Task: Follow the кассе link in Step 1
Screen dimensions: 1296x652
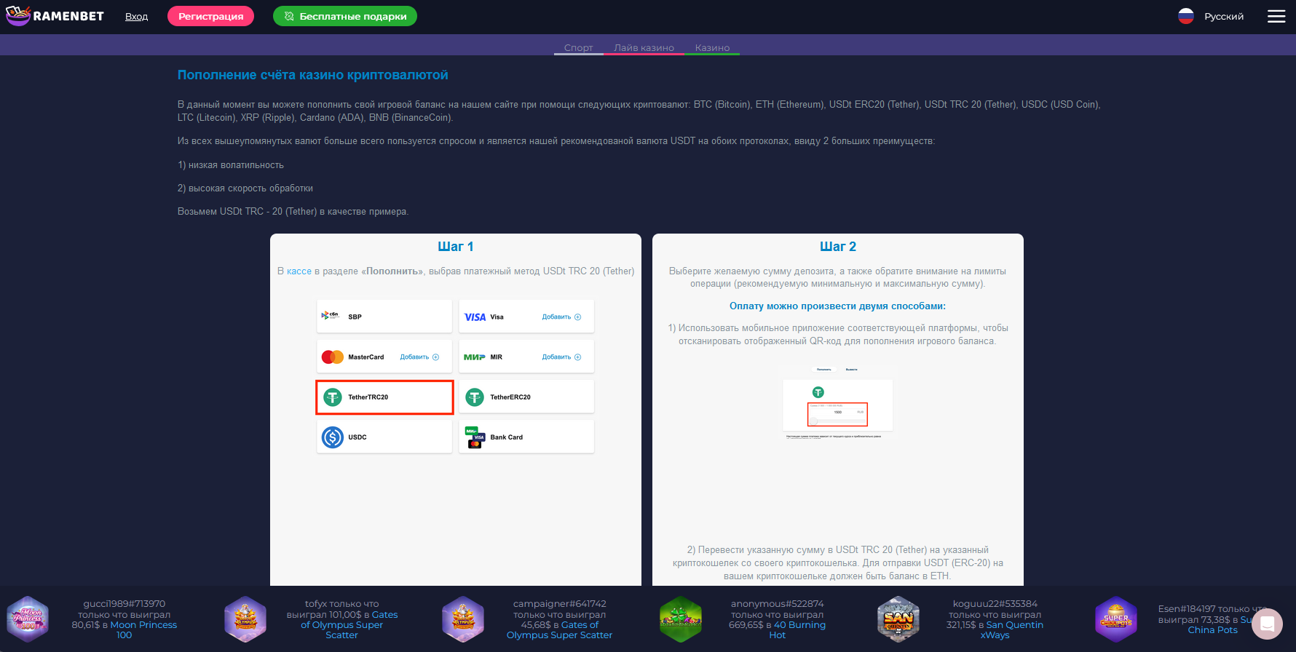Action: (299, 271)
